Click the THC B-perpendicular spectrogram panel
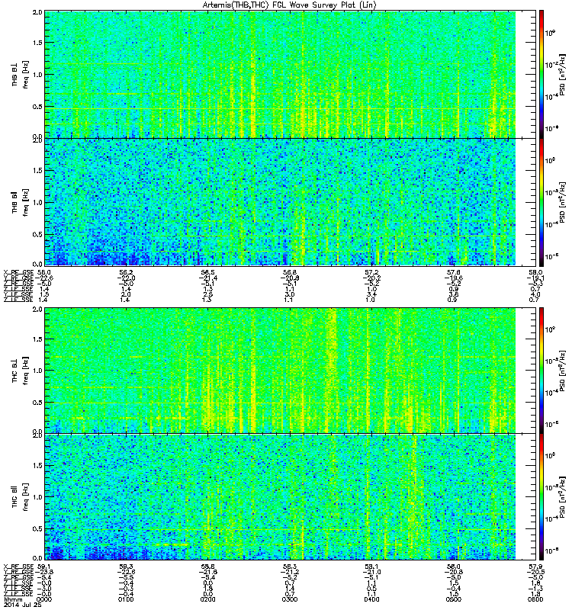This screenshot has width=572, height=610. (x=280, y=371)
